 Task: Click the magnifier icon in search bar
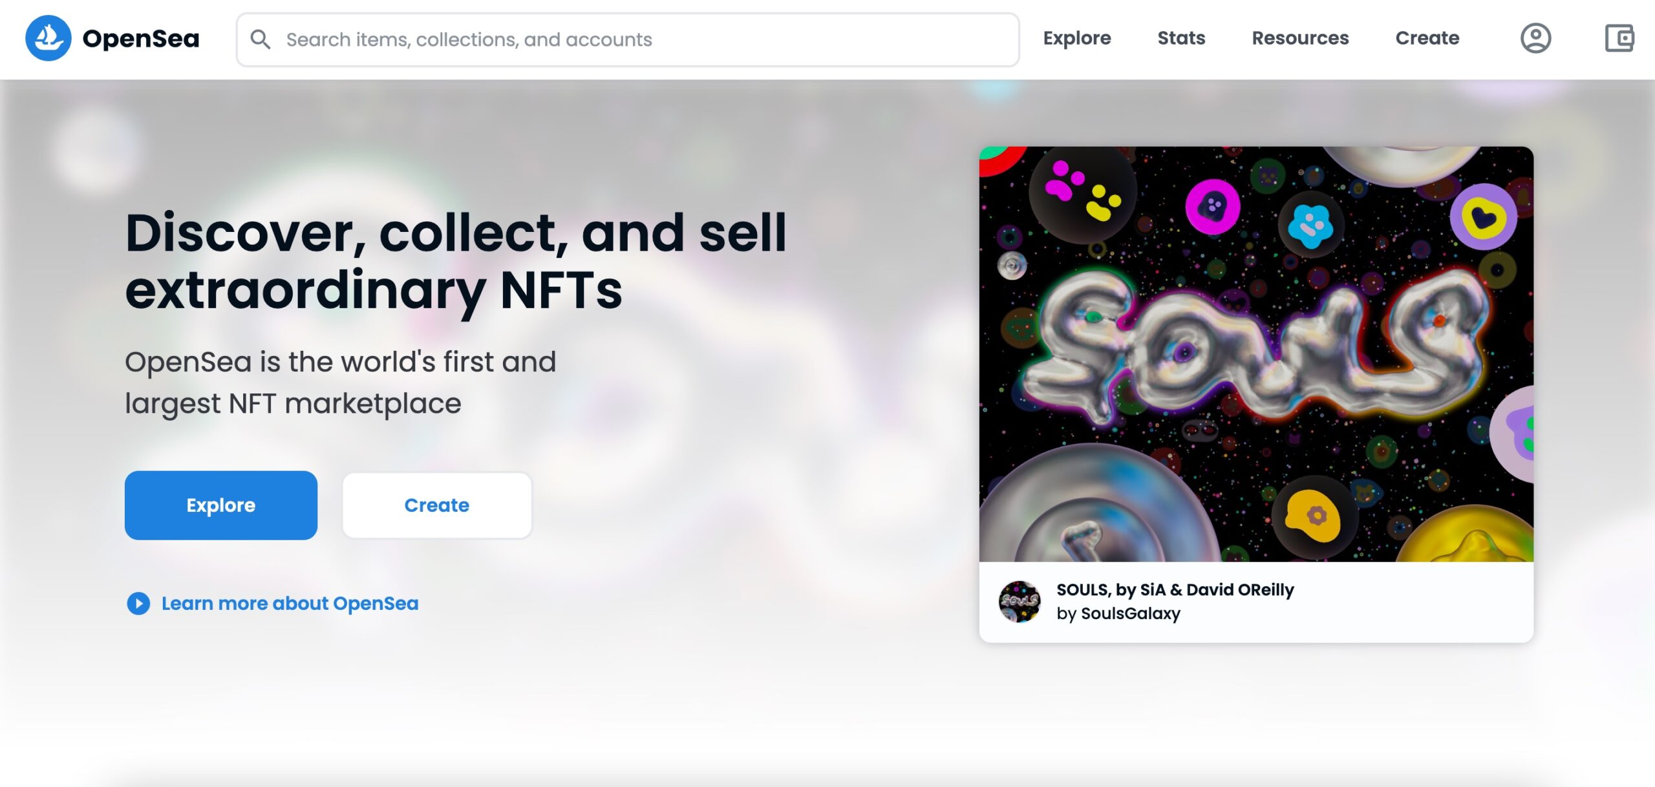[260, 39]
